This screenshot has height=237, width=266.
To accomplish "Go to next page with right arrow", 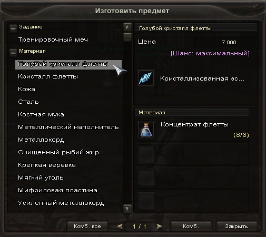I will 159,226.
